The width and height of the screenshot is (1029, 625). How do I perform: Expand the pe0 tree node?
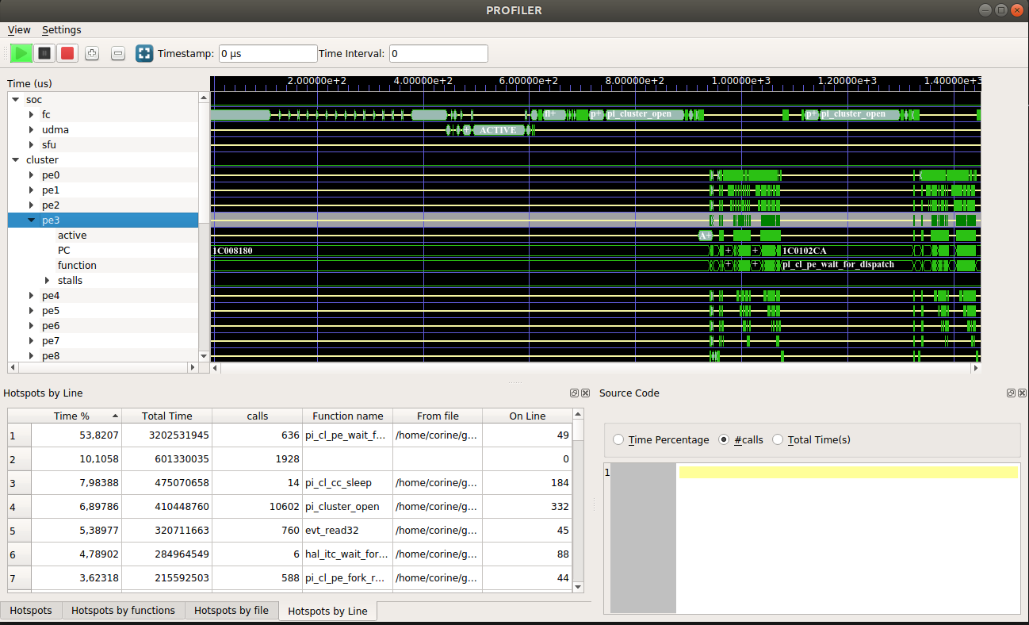point(31,175)
